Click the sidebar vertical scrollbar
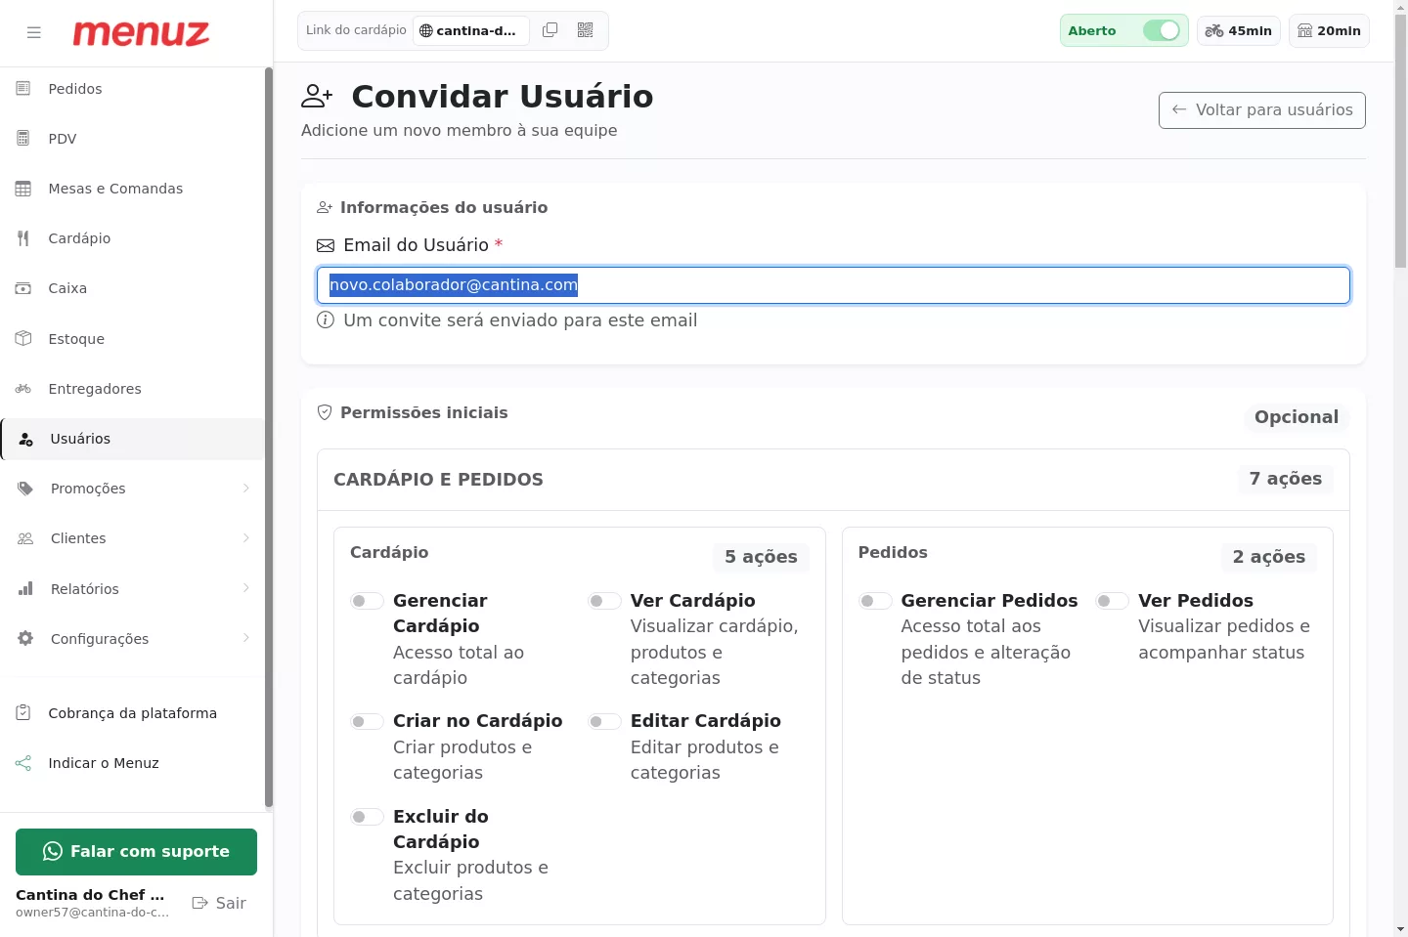This screenshot has width=1408, height=937. (x=269, y=438)
